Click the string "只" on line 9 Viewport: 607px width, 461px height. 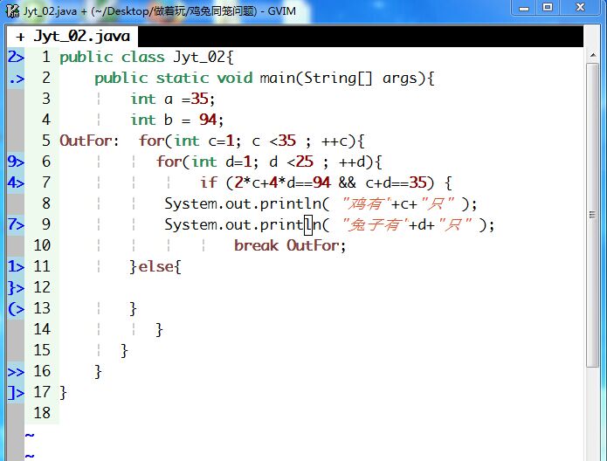(x=454, y=224)
